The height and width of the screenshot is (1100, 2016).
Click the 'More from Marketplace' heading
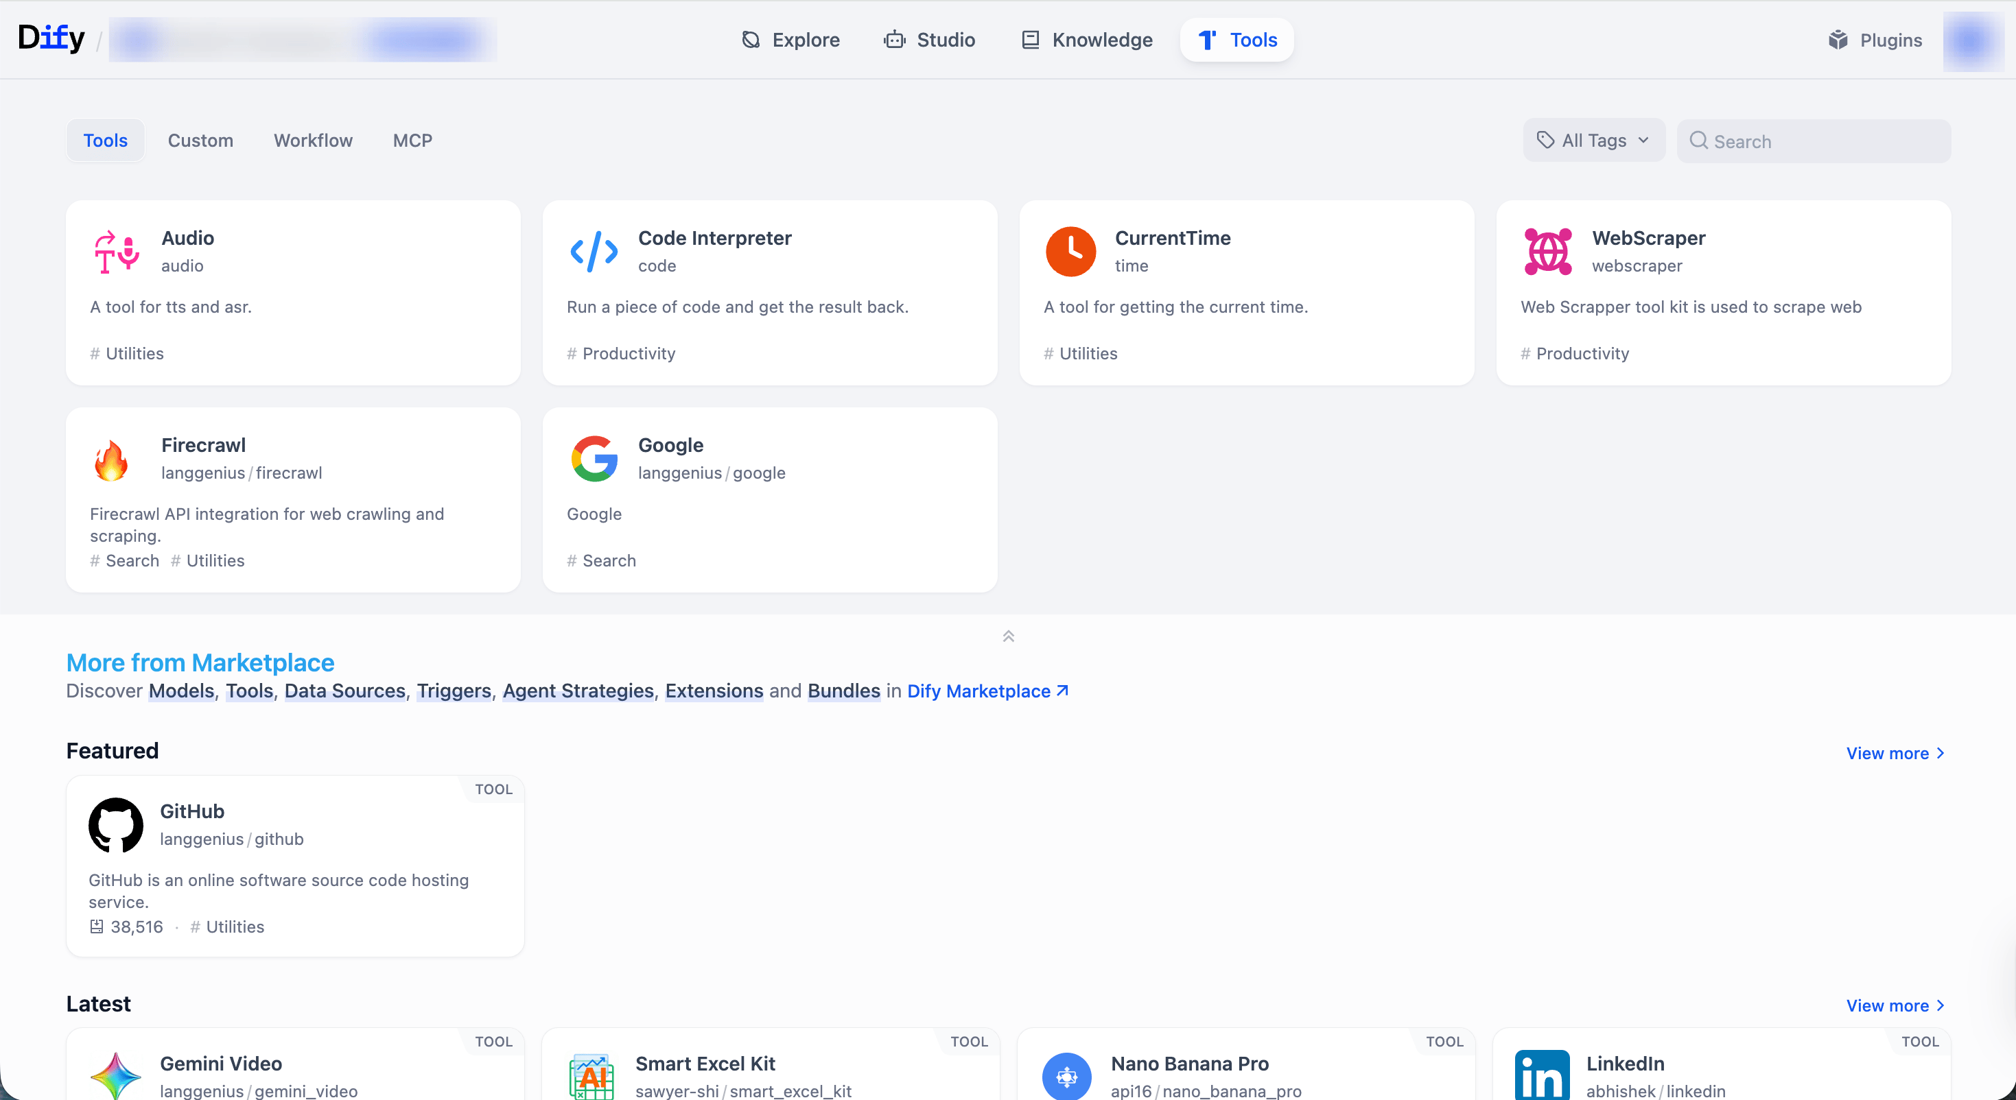point(200,662)
